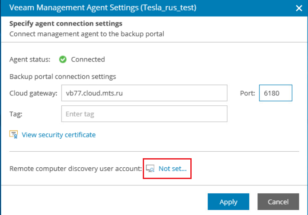The width and height of the screenshot is (308, 215).
Task: Click the Agent status label
Action: tap(30, 59)
